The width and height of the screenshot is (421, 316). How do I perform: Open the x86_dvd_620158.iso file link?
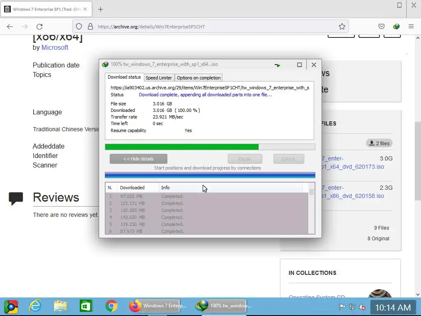353,192
